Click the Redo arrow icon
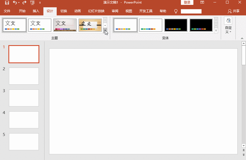This screenshot has height=160, width=246. click(24, 3)
